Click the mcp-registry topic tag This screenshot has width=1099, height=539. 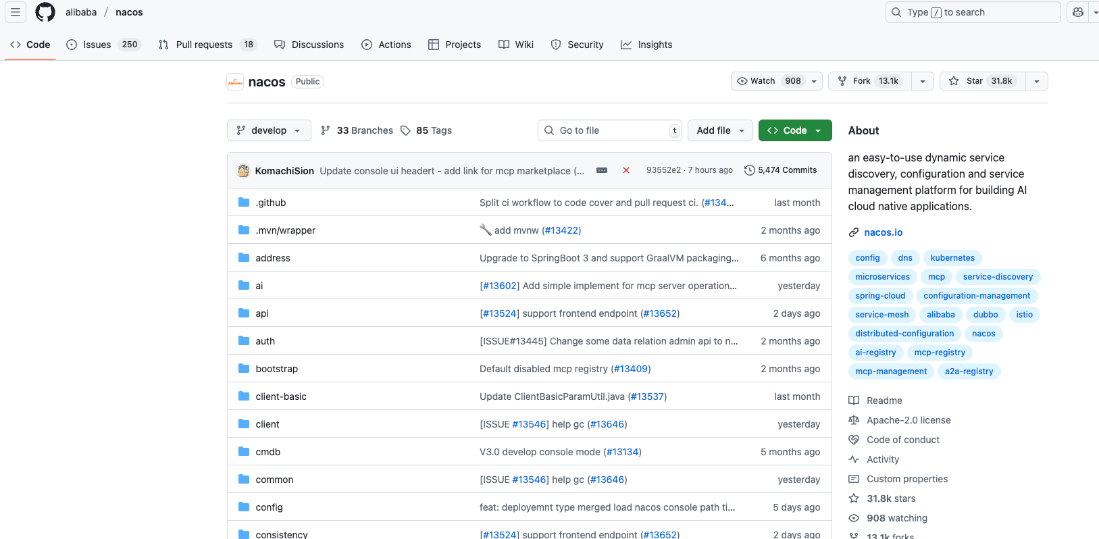[x=939, y=353]
